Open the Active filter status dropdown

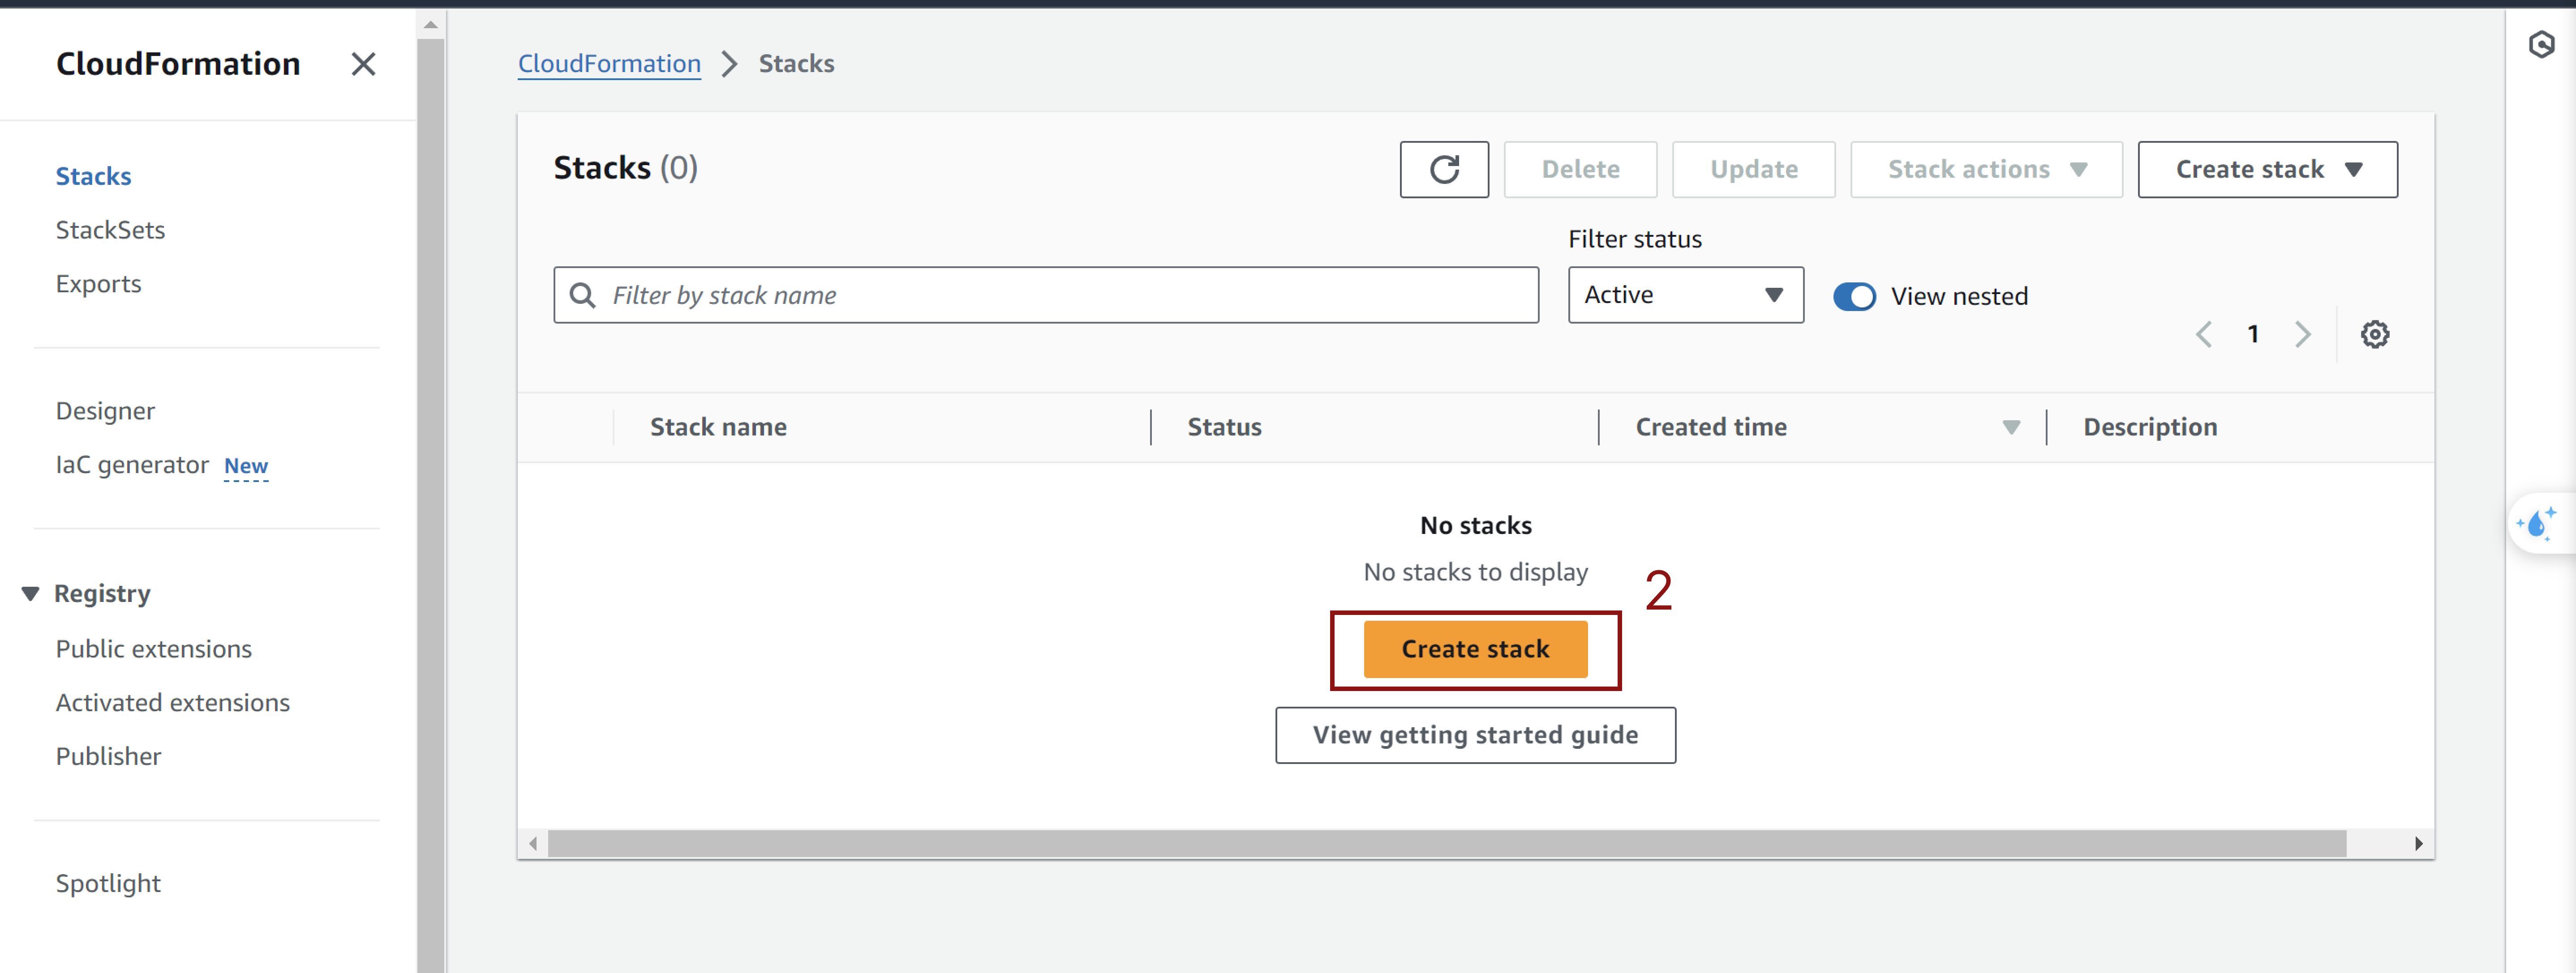point(1685,294)
